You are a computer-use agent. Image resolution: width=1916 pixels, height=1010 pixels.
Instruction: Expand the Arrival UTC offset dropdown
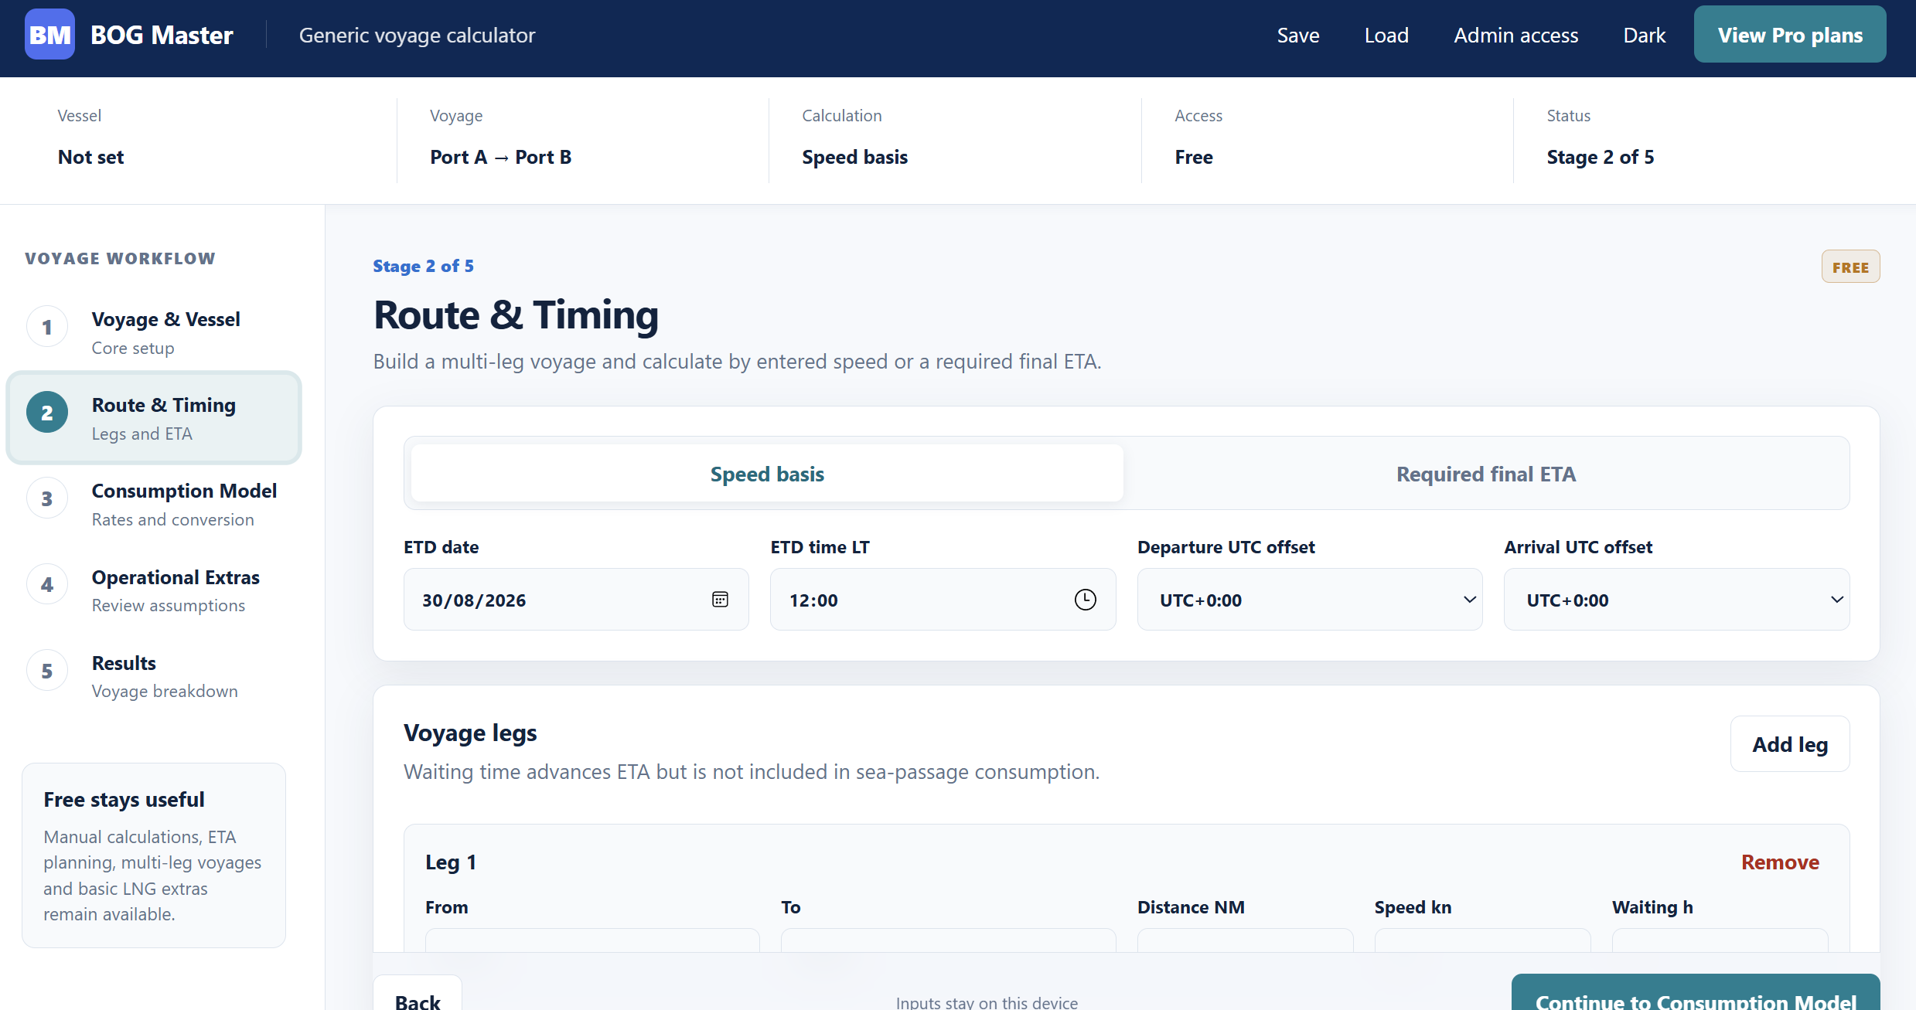click(x=1676, y=600)
